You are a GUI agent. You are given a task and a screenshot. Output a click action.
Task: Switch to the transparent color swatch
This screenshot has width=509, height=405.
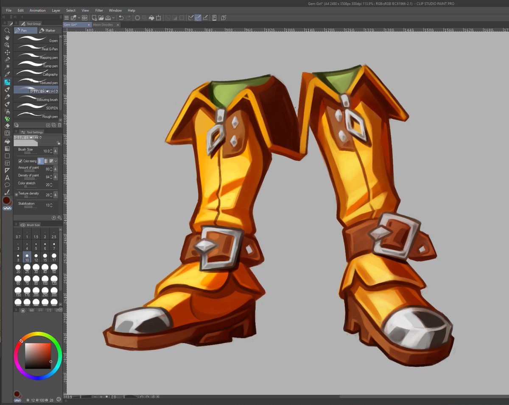(x=7, y=209)
